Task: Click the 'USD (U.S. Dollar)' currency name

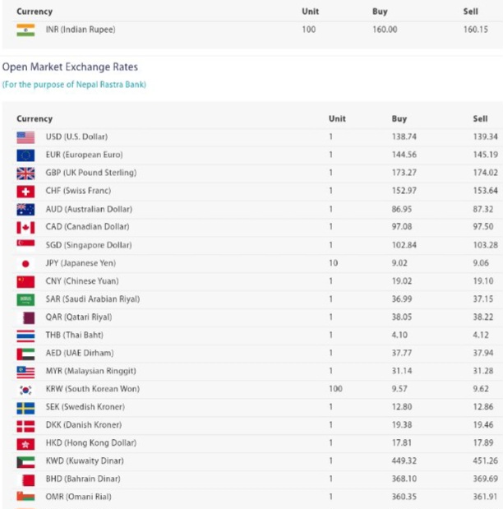Action: (x=76, y=137)
